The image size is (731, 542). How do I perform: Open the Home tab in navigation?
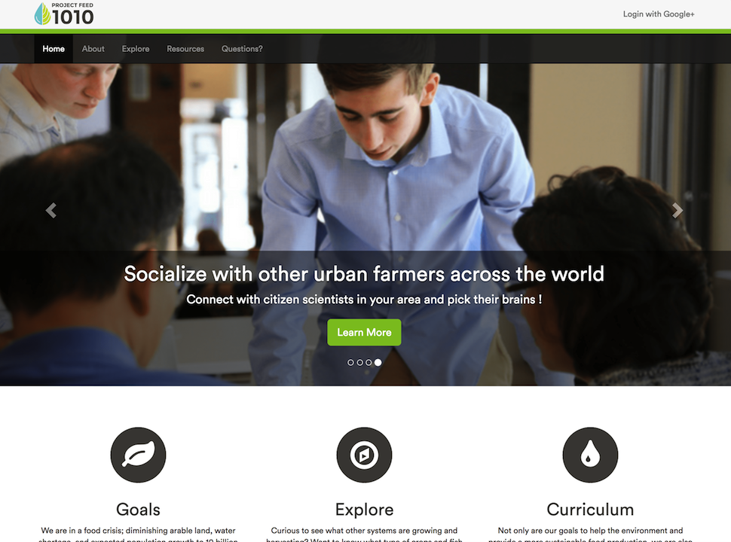[54, 49]
